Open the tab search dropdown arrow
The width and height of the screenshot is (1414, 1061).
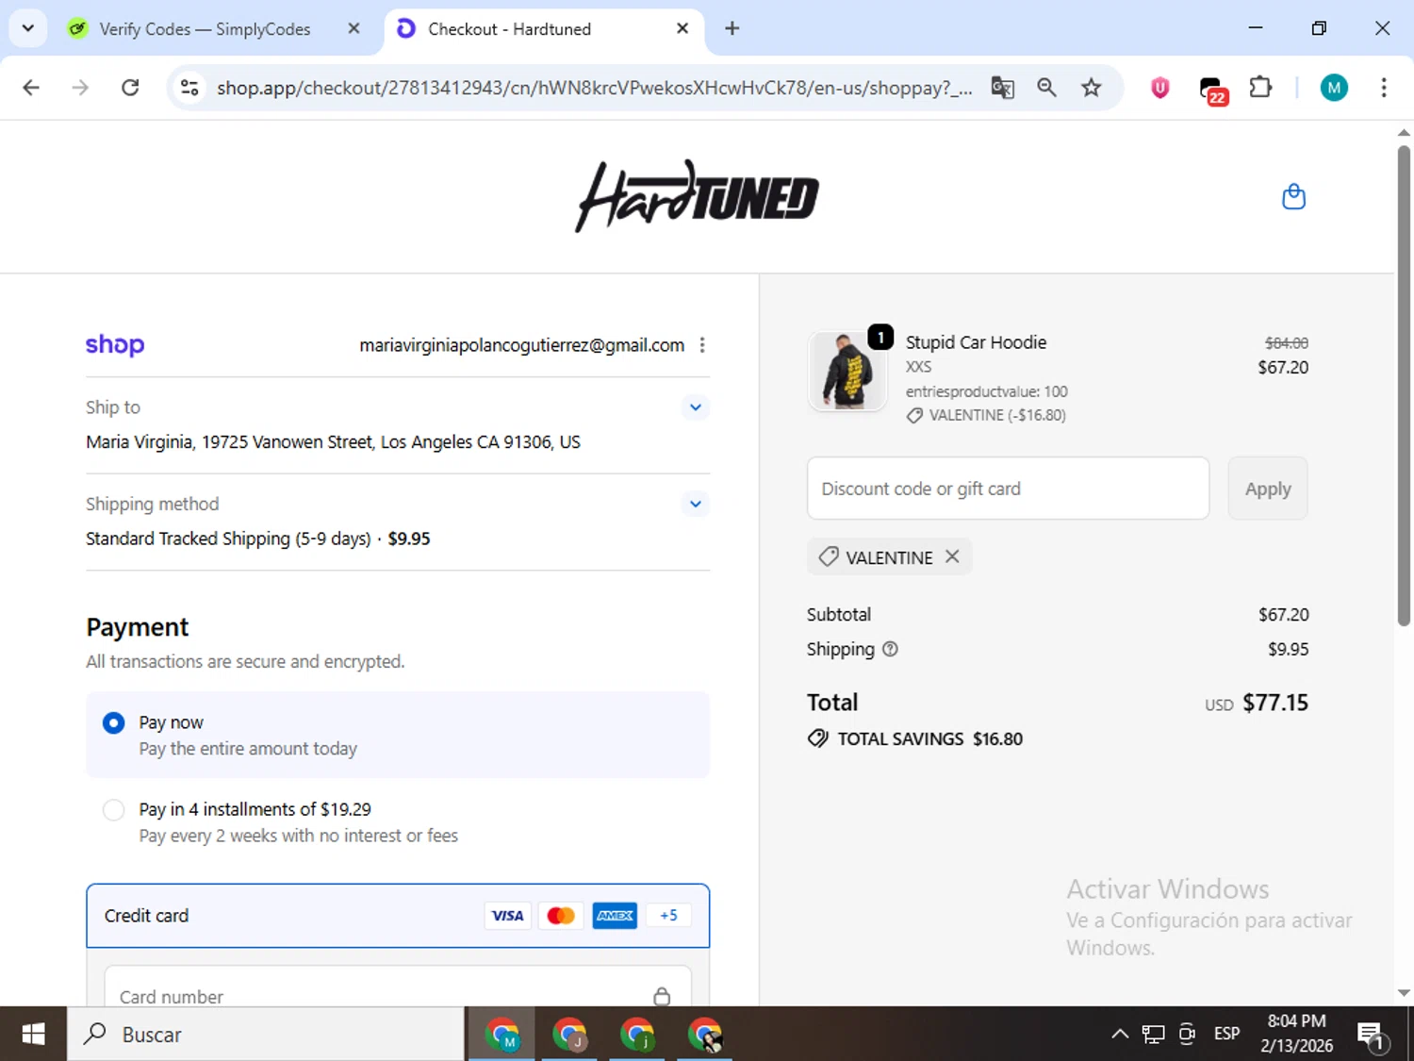click(27, 28)
